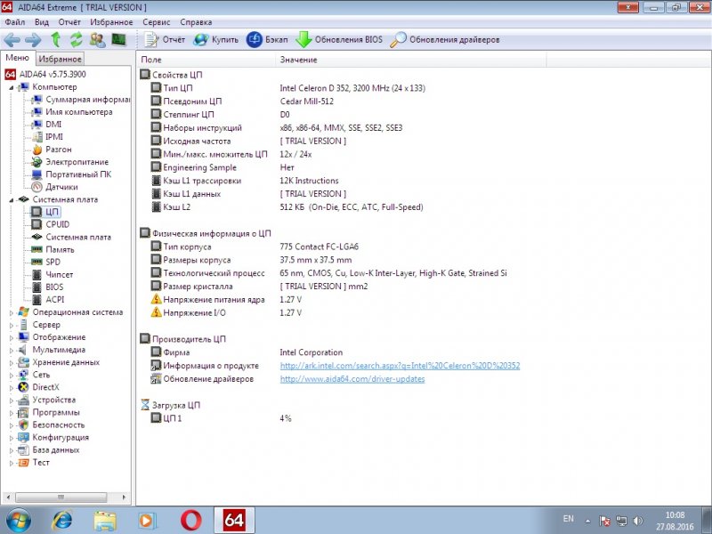Collapse the Системная плата tree node

(x=12, y=199)
